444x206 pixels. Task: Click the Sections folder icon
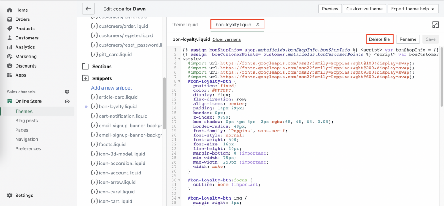(85, 66)
